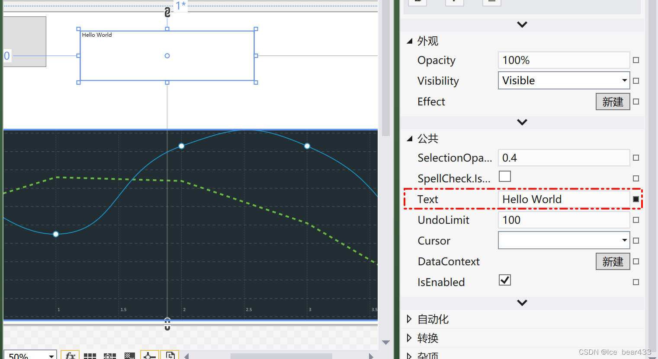Screen dimensions: 658x359
Task: Open property marker next to SpellCheck.IsEnabled
Action: (x=636, y=178)
